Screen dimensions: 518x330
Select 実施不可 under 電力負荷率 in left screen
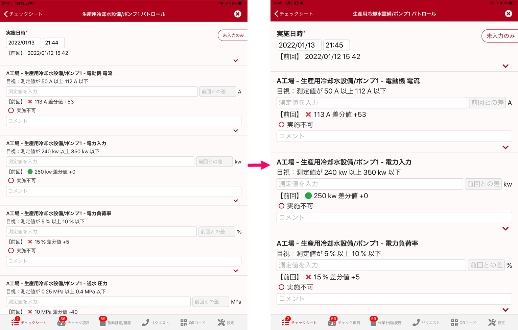tap(11, 251)
